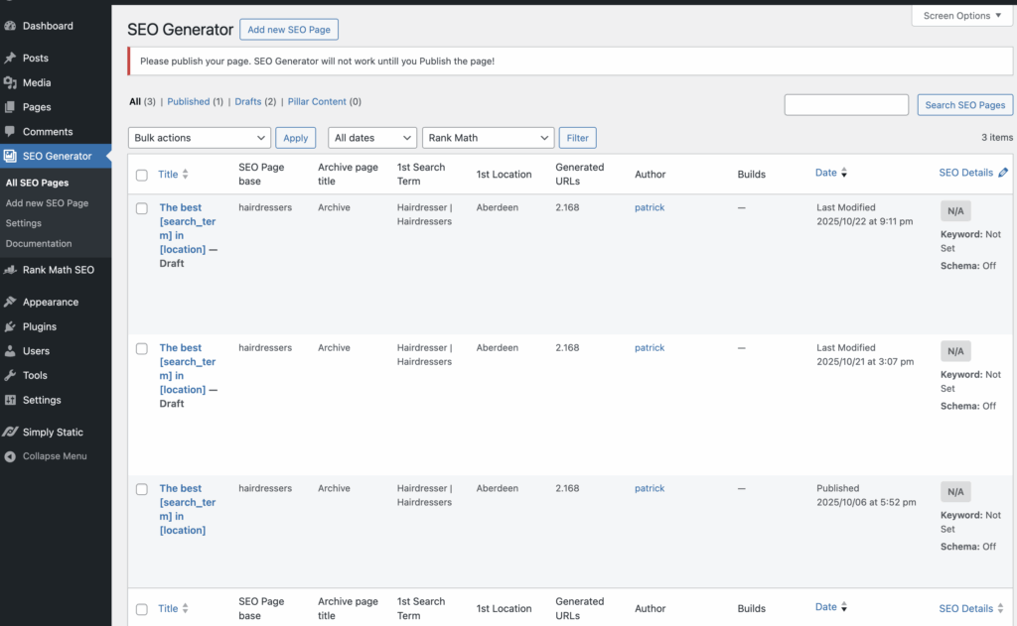Click the Plugins plug icon

pos(10,326)
